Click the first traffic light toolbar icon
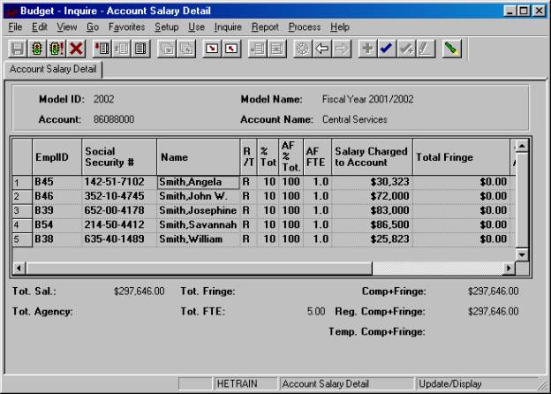The image size is (551, 394). tap(36, 49)
